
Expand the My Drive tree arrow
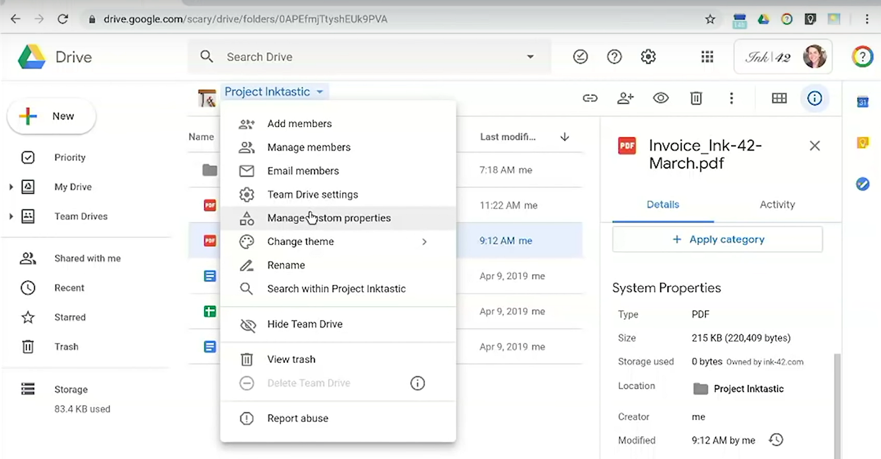pos(11,187)
